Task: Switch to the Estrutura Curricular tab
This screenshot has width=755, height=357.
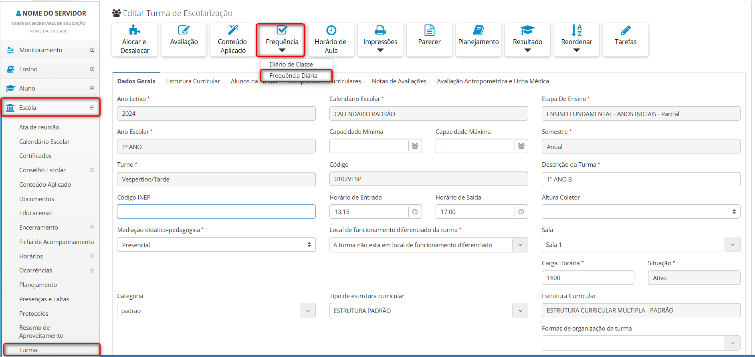Action: click(x=193, y=81)
